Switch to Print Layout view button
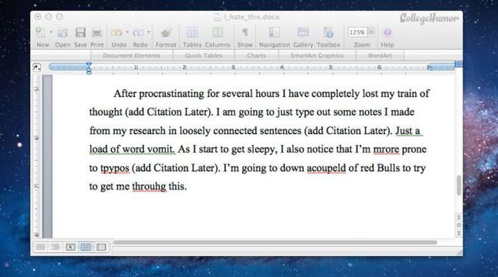 click(86, 247)
